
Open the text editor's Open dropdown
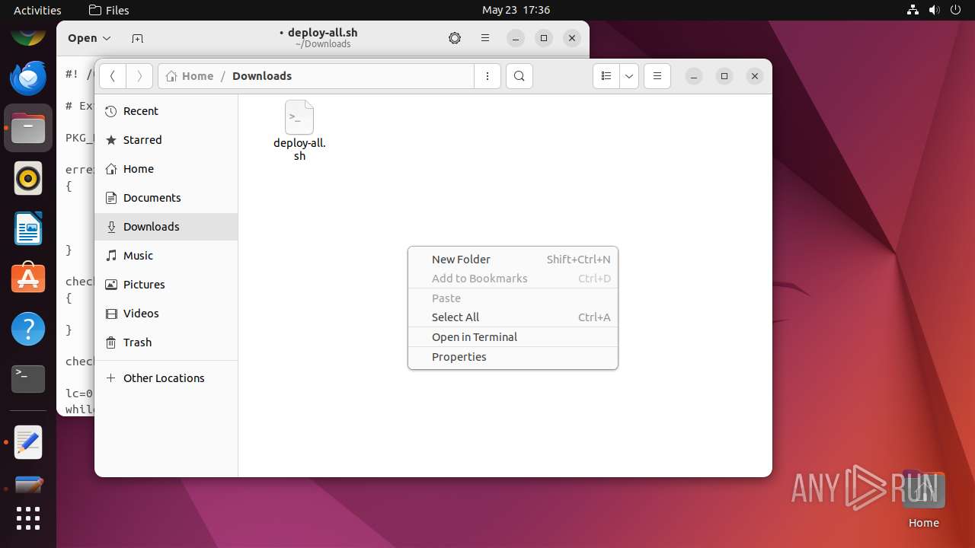coord(88,38)
